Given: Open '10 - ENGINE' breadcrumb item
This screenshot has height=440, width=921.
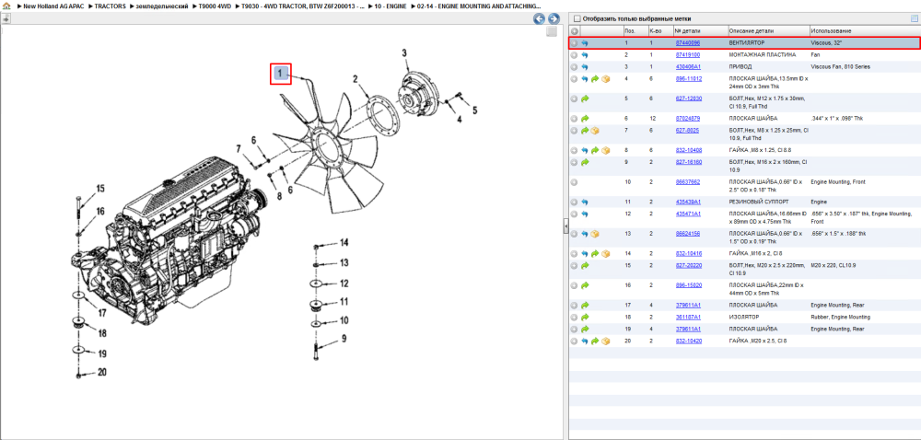Looking at the screenshot, I should 390,6.
